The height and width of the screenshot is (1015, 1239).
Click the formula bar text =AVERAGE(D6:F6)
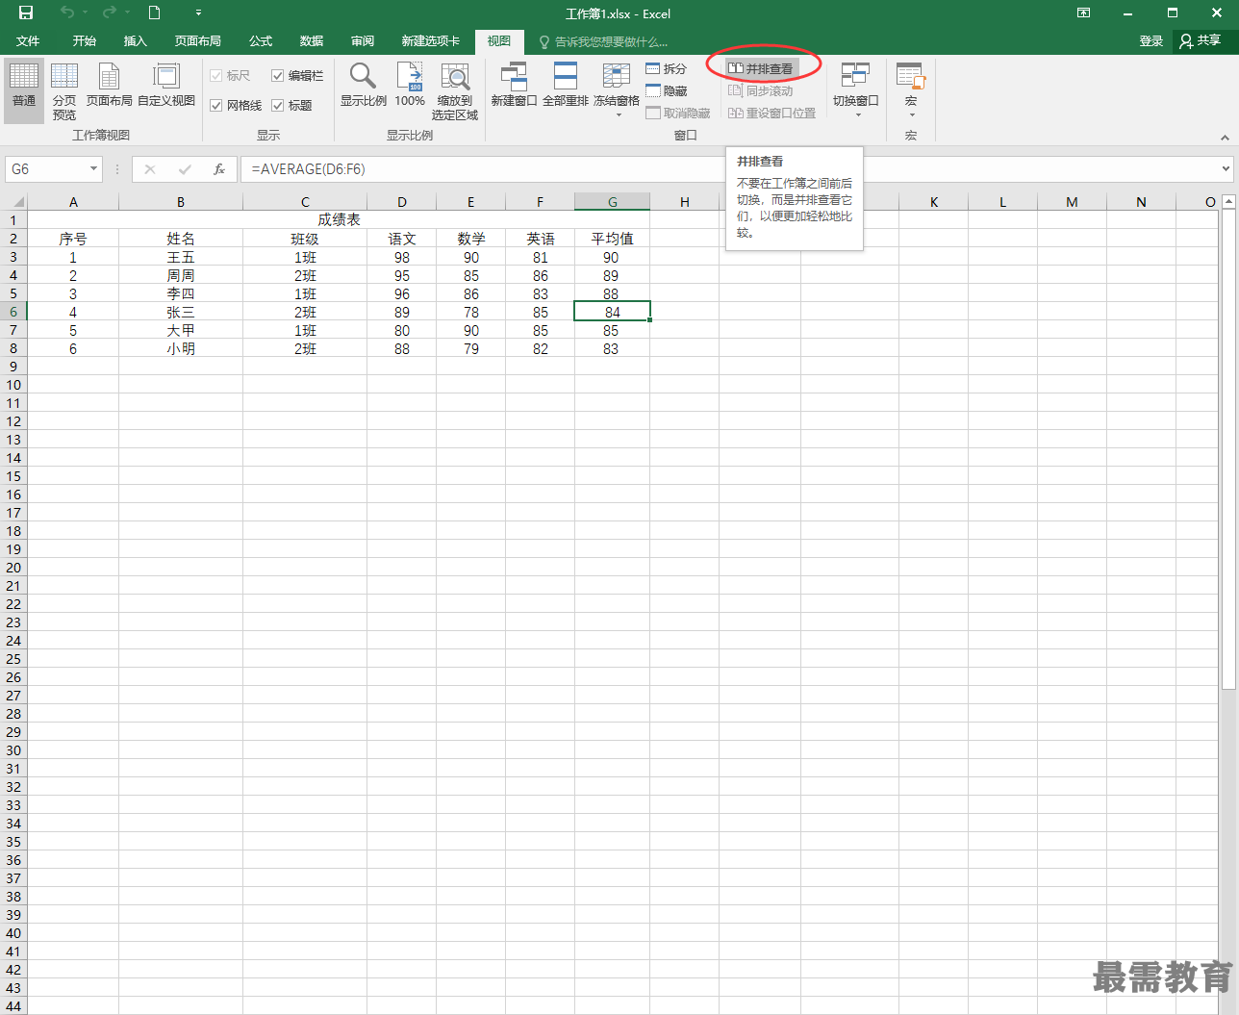click(309, 169)
